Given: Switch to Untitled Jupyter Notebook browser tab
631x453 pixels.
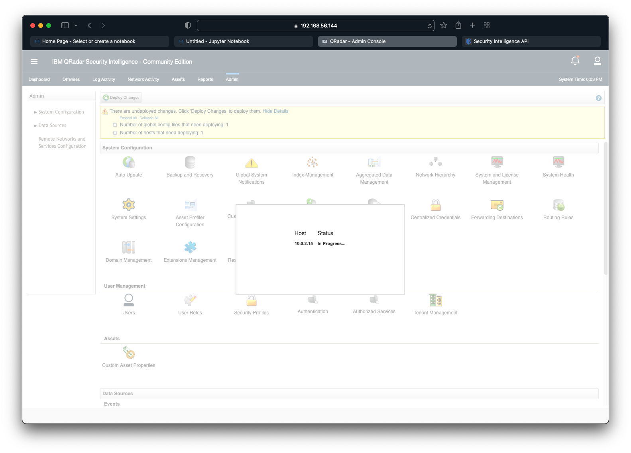Looking at the screenshot, I should [x=244, y=41].
